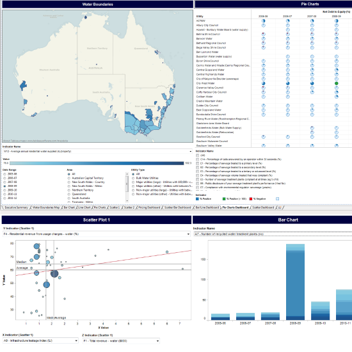Viewport: 352px width, 352px height.
Task: Open the Z Indicator (Scatter 1) dropdown
Action: [121, 340]
